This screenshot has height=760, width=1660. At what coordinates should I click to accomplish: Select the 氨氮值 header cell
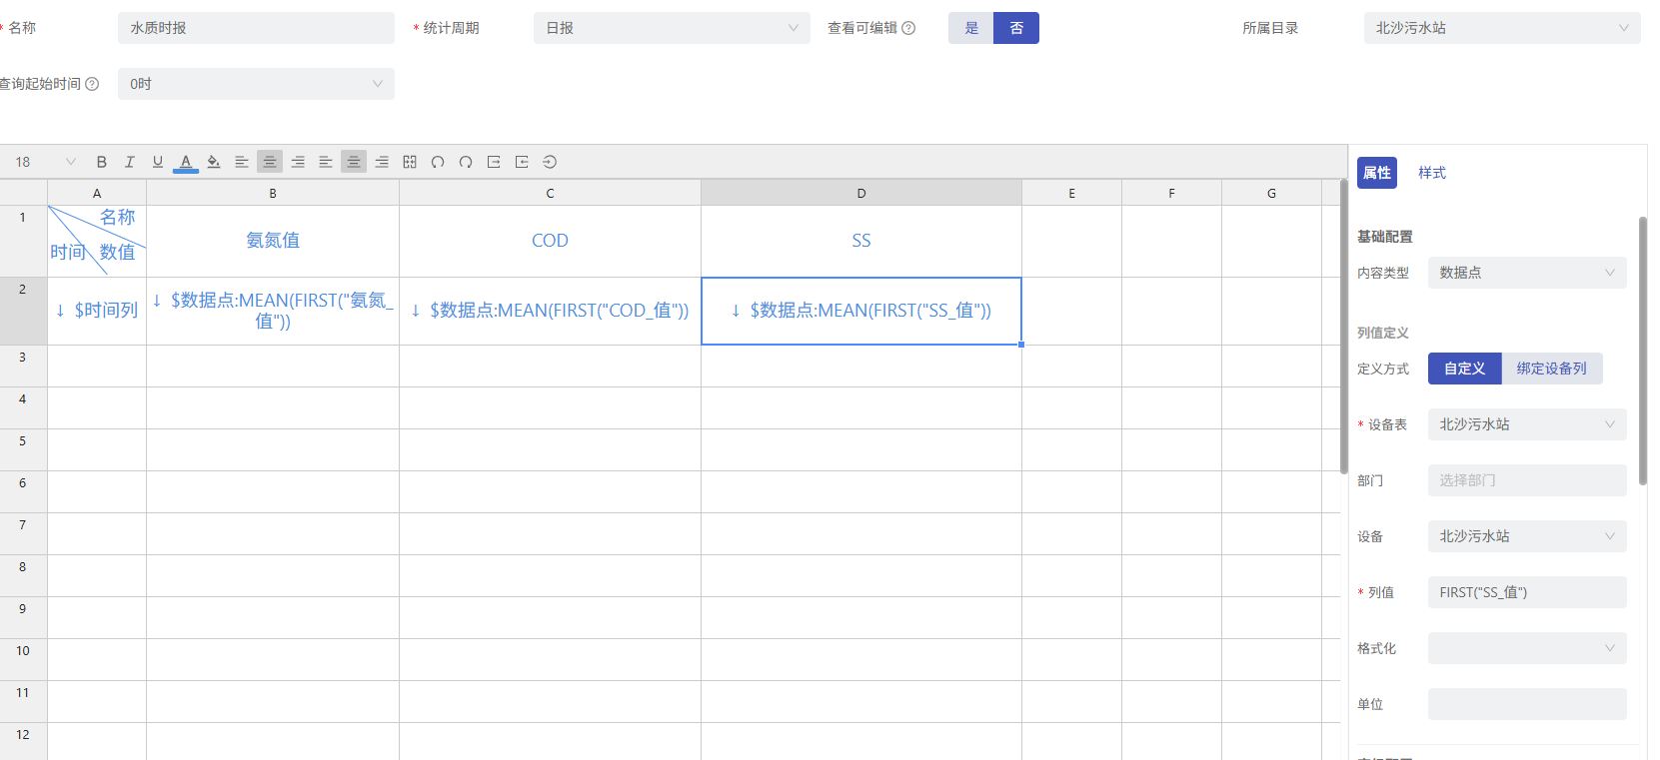point(273,241)
